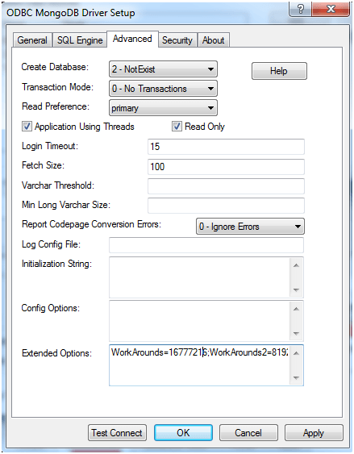Expand Report Codepage Conversion Errors dropdown
Viewport: 354px width, 454px height.
point(250,227)
